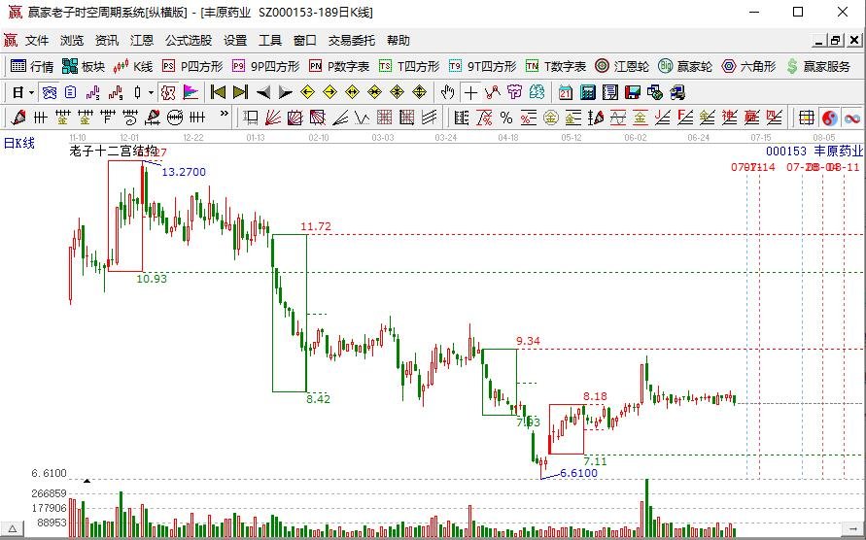This screenshot has height=540, width=866.
Task: Expand hidden toolbar items chevron
Action: [x=224, y=115]
